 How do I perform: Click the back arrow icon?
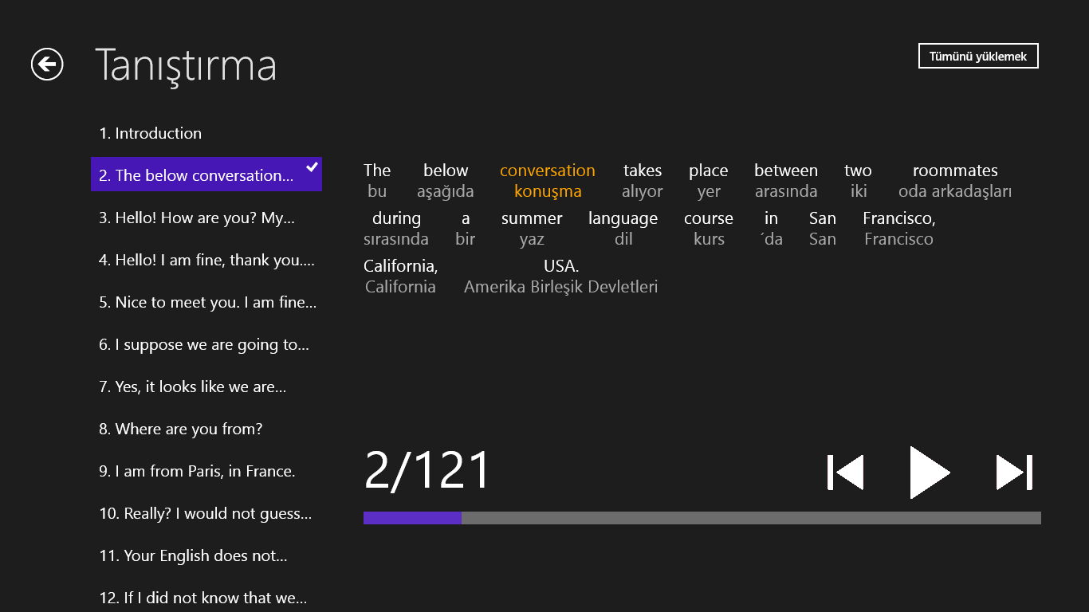(x=47, y=64)
